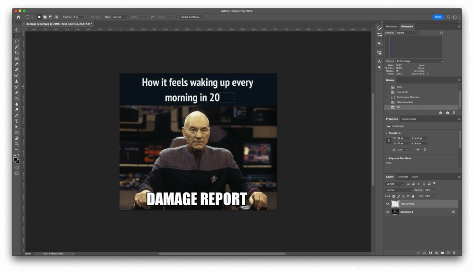Select the Crop tool
Screen dimensions: 474x272
click(17, 53)
